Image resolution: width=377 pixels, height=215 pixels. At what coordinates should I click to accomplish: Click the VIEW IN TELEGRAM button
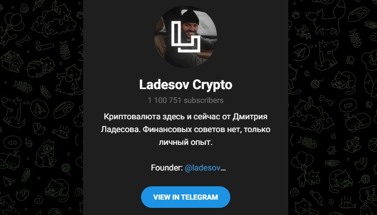(185, 197)
